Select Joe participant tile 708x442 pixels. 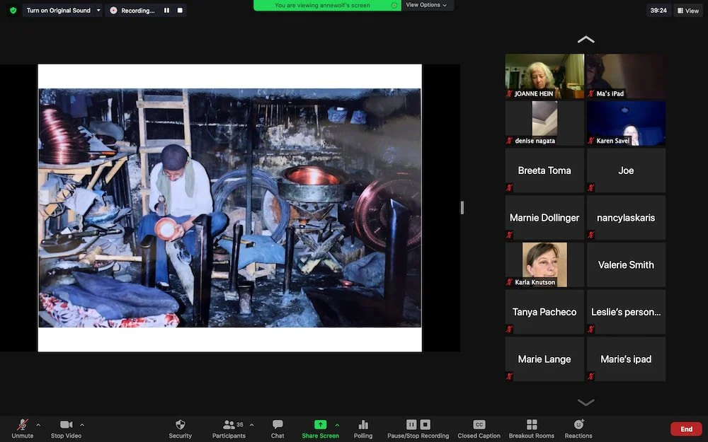click(626, 170)
